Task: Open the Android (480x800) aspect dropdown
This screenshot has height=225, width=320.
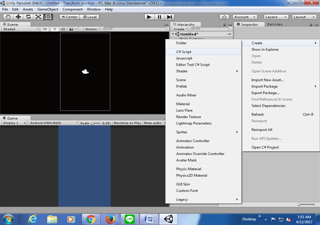Action: point(54,123)
